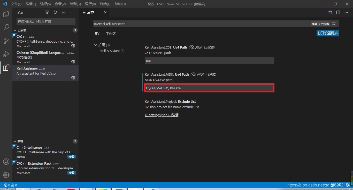The image size is (353, 190).
Task: Split the editor right
Action: (338, 12)
